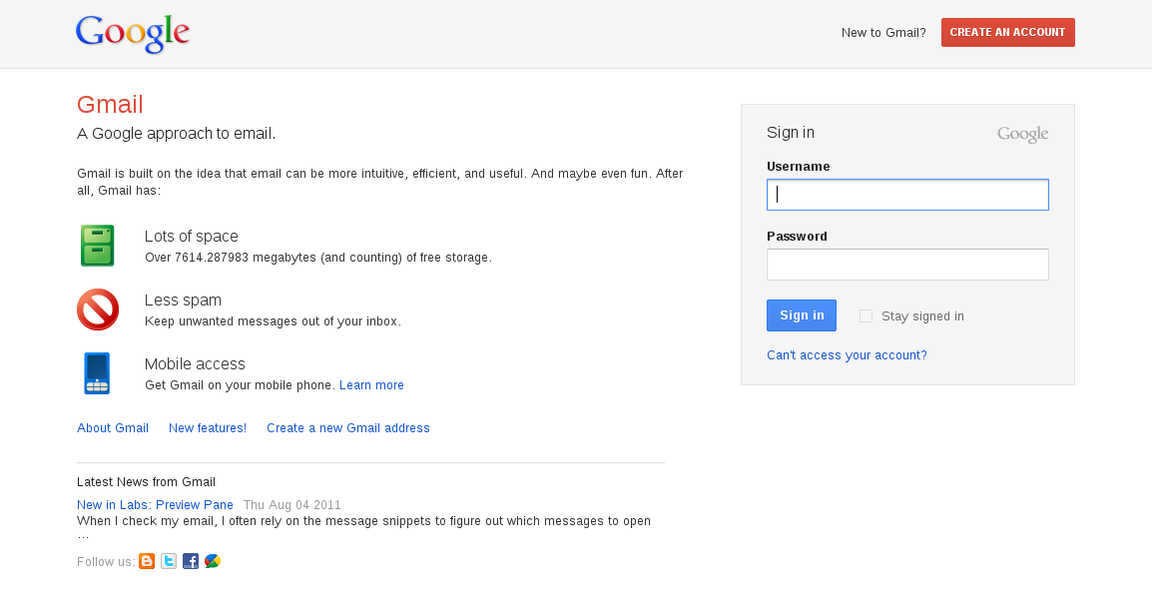Click Create a new Gmail address link
1152x611 pixels.
[x=347, y=428]
